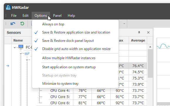Click the PC computer monitor icon
The width and height of the screenshot is (170, 106).
click(21, 47)
